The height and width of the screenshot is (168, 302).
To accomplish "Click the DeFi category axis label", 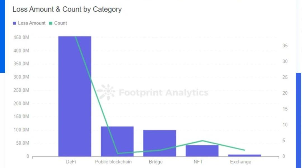I will pyautogui.click(x=71, y=162).
